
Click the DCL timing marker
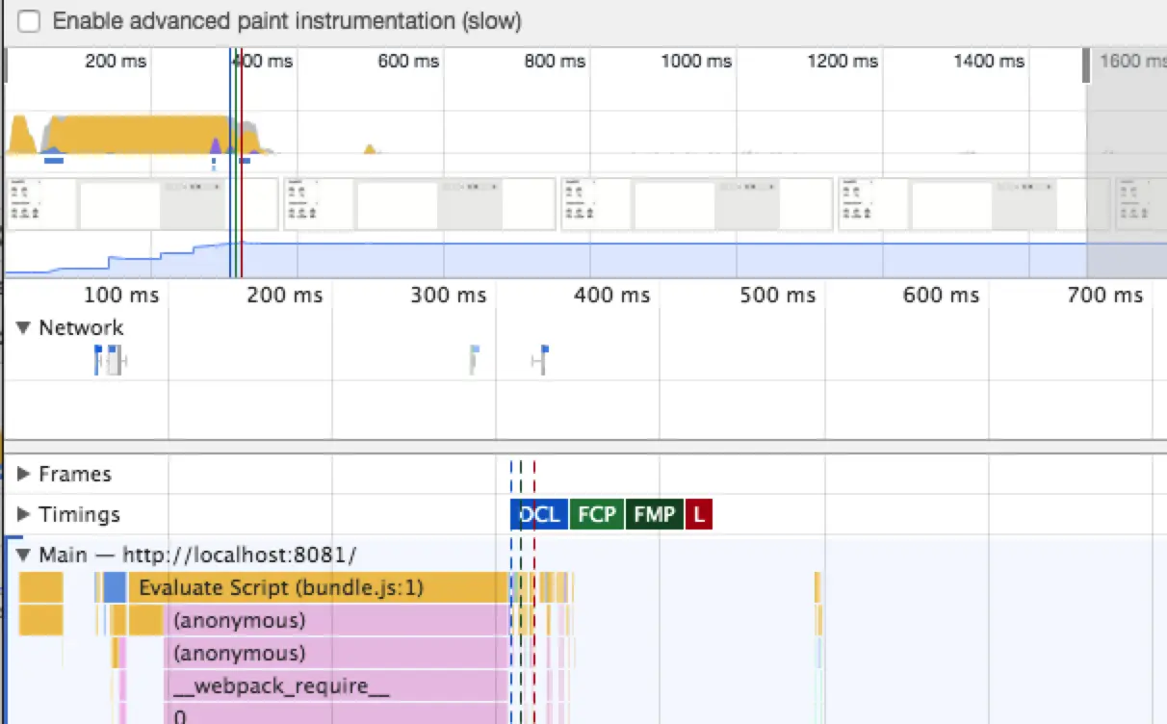coord(539,514)
